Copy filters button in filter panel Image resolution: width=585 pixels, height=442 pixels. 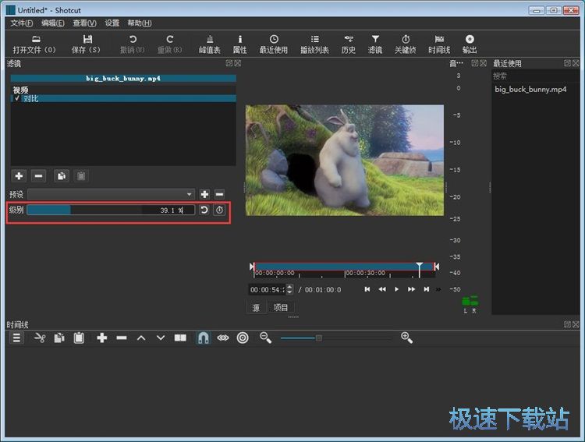point(62,175)
